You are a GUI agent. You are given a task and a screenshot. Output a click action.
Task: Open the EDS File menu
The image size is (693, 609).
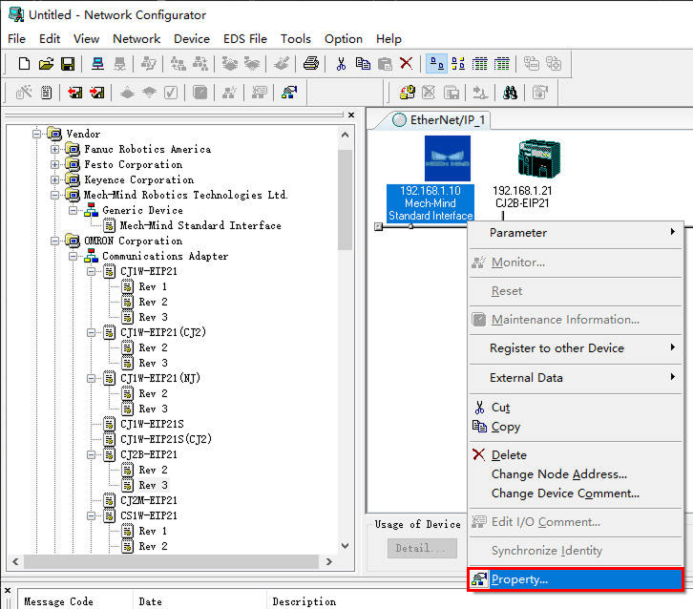click(245, 39)
